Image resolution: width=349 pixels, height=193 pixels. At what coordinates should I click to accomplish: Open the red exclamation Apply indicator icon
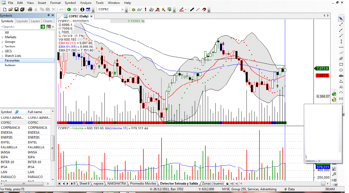145,9
